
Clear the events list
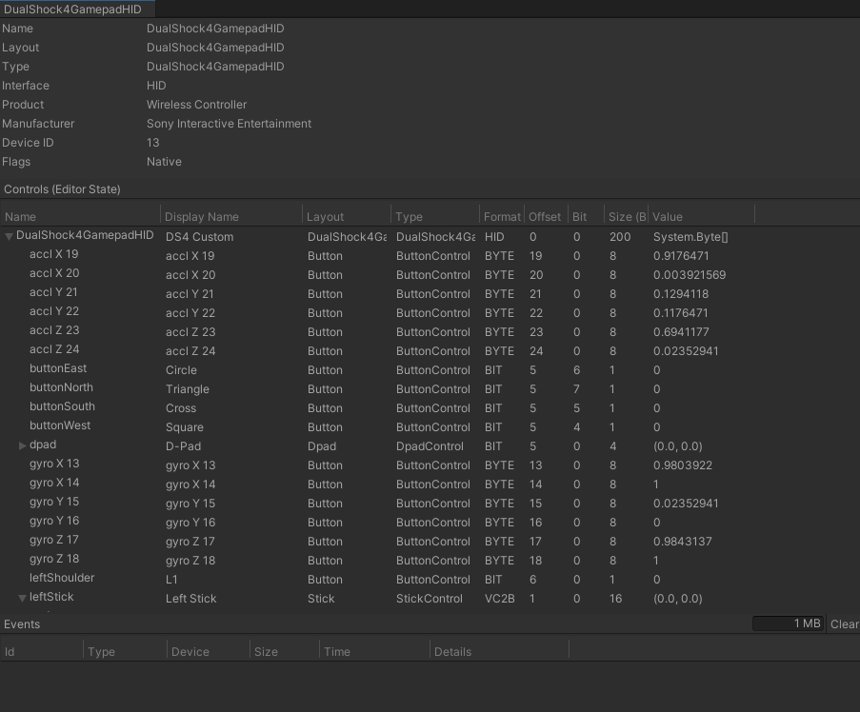click(844, 624)
